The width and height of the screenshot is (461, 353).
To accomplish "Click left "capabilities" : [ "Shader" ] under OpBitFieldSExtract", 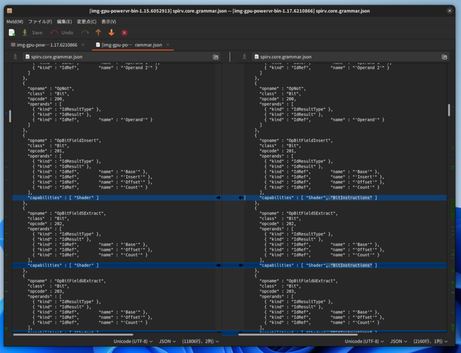I will point(63,265).
